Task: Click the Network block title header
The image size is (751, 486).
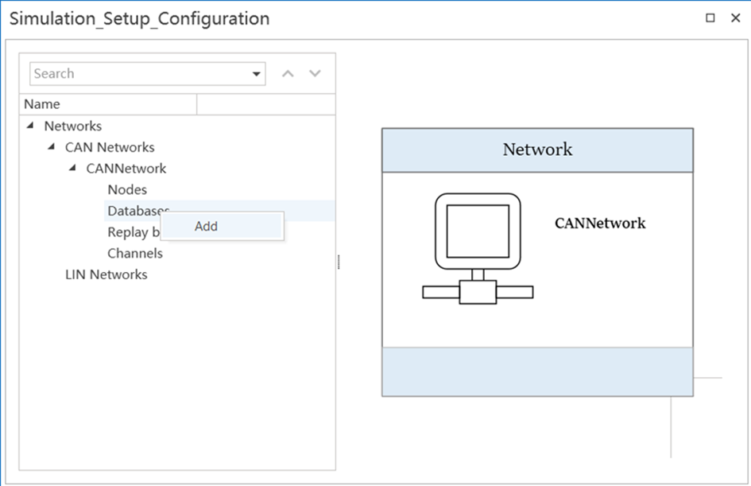Action: [x=537, y=150]
